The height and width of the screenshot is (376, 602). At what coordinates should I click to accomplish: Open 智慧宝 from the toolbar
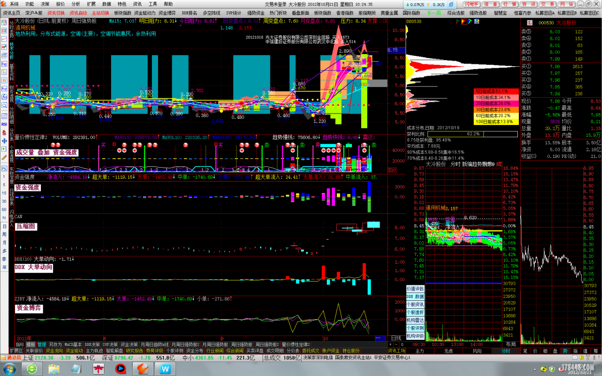pos(500,13)
